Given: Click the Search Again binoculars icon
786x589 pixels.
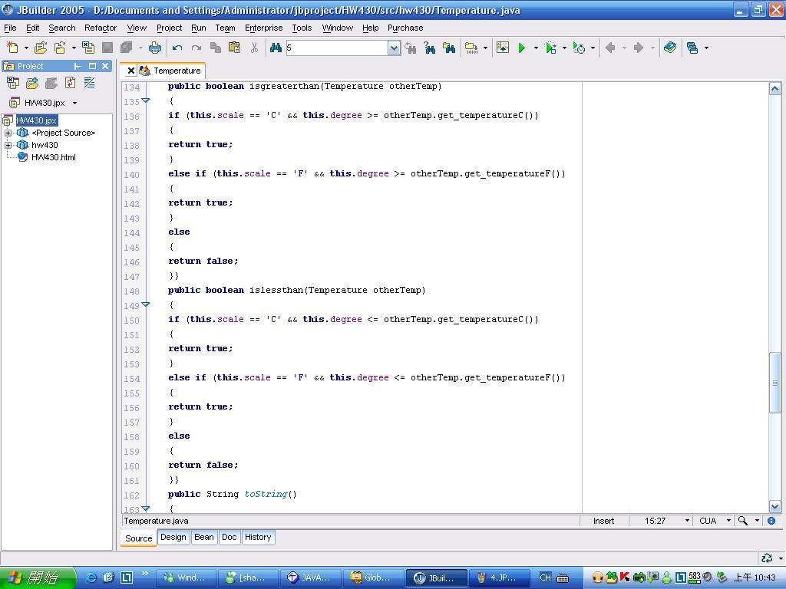Looking at the screenshot, I should point(411,48).
